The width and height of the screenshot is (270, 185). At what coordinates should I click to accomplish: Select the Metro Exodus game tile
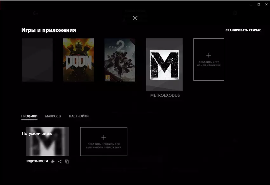164,65
